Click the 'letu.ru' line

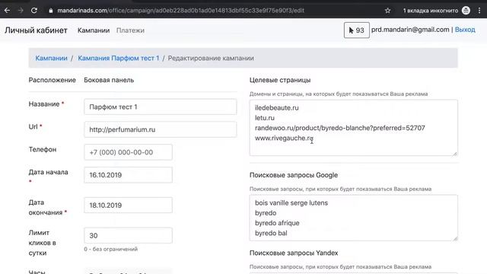coord(265,118)
